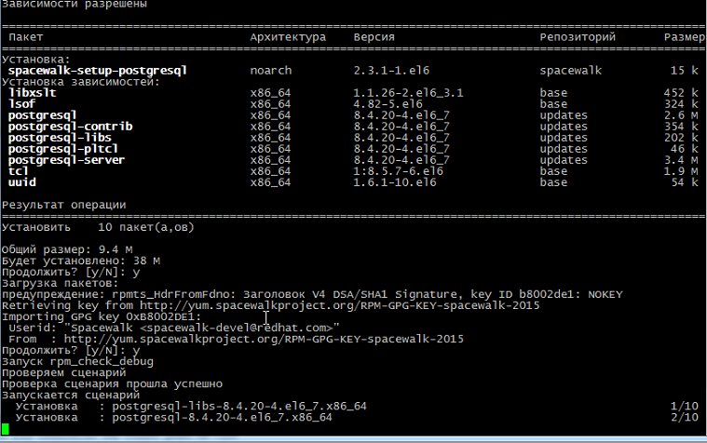Click version 2.3.1-1.el6
Image resolution: width=707 pixels, height=443 pixels.
tap(391, 71)
